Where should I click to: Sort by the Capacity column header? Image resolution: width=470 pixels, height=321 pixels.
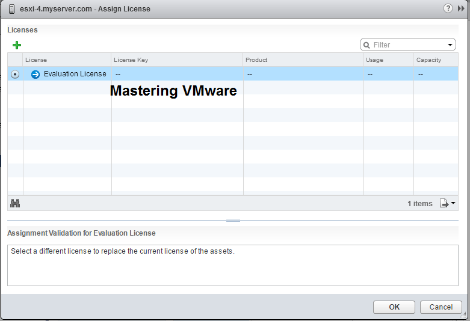pos(436,60)
